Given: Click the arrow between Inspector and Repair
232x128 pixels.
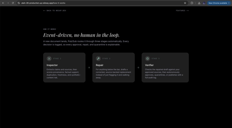Looking at the screenshot, I should [x=89, y=67].
